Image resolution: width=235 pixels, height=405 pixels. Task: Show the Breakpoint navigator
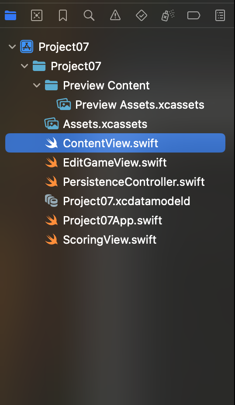click(194, 16)
